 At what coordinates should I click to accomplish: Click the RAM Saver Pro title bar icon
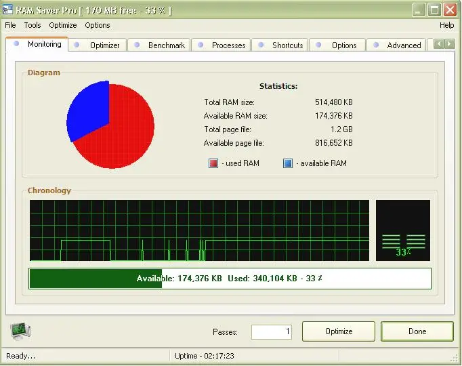[x=7, y=9]
